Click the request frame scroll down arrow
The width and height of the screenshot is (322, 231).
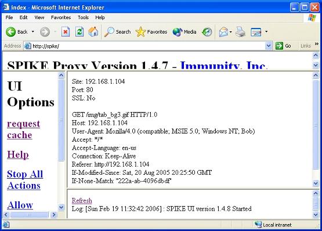pyautogui.click(x=316, y=183)
